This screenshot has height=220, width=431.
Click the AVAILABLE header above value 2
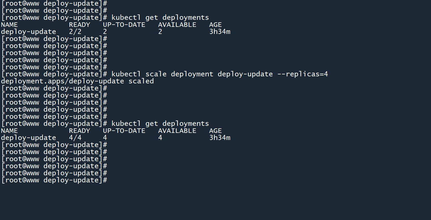[177, 25]
